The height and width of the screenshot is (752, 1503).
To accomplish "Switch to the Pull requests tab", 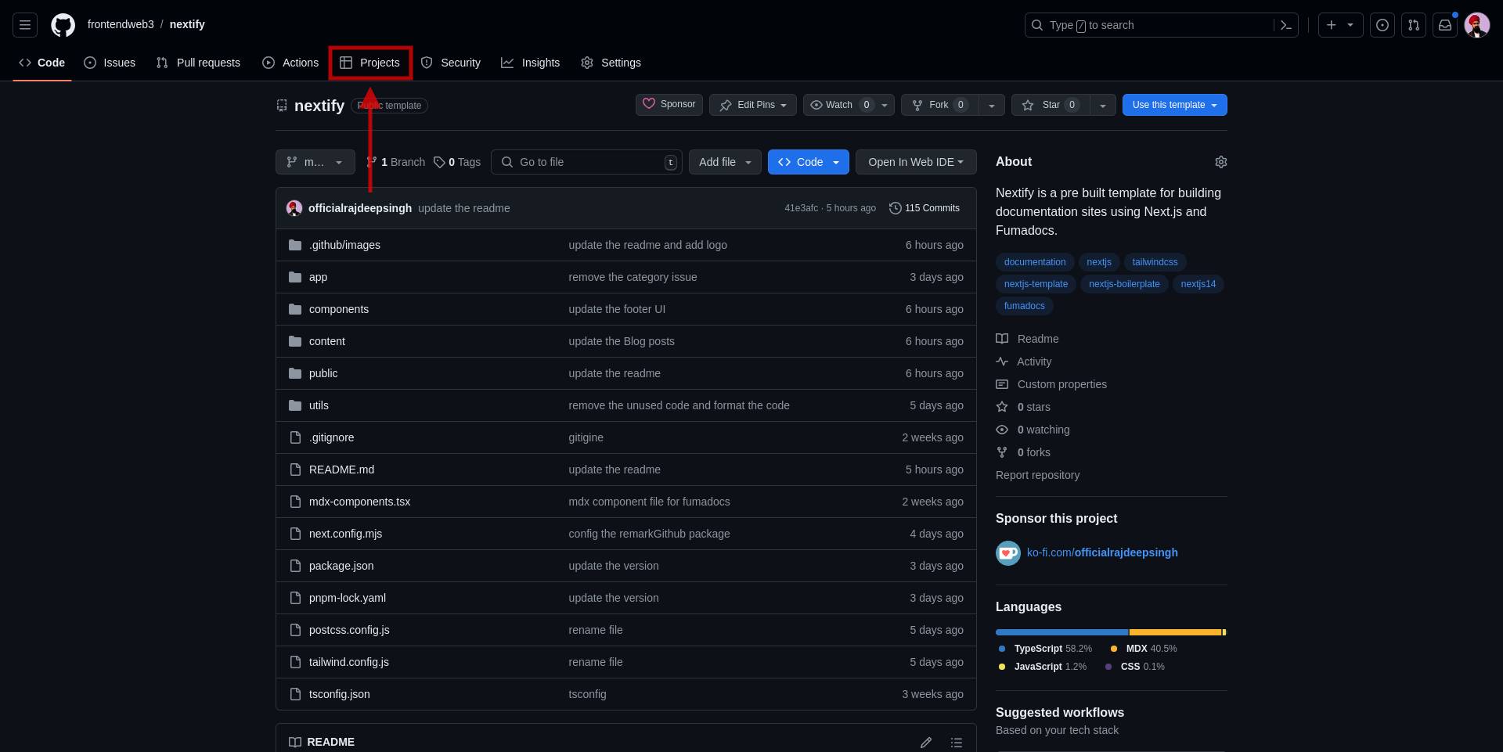I will pos(198,63).
